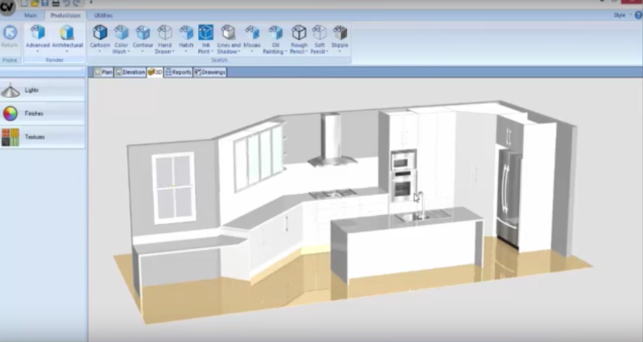Expand the arrow next to Oil Painting
Screen dimensions: 643x342
tap(286, 51)
